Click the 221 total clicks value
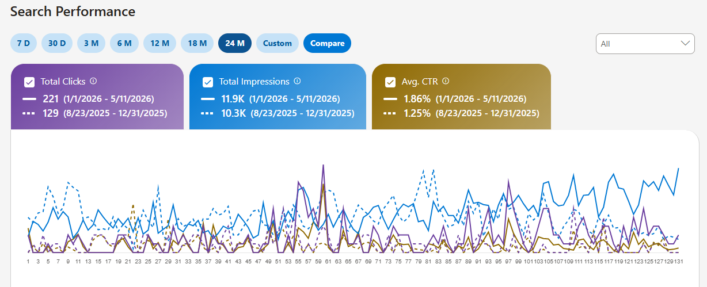Viewport: 707px width, 287px height. coord(51,99)
